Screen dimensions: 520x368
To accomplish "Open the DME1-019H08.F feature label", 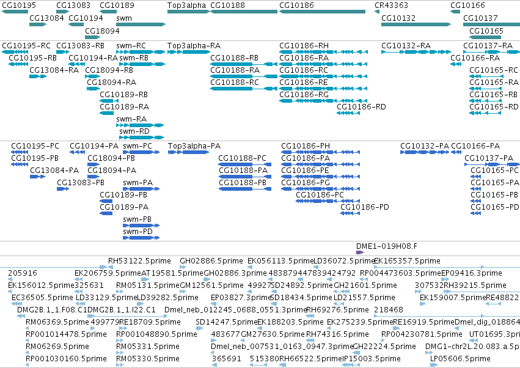I will click(387, 246).
